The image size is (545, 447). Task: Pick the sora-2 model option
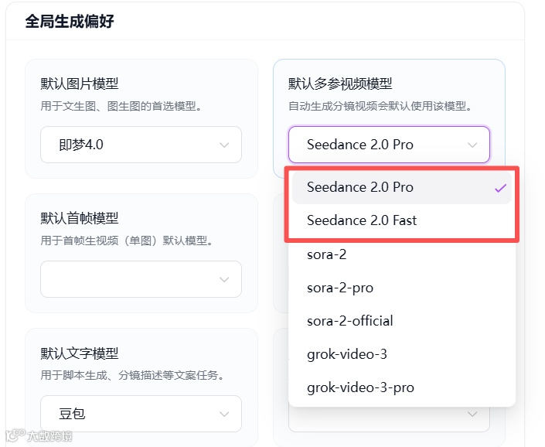click(327, 254)
